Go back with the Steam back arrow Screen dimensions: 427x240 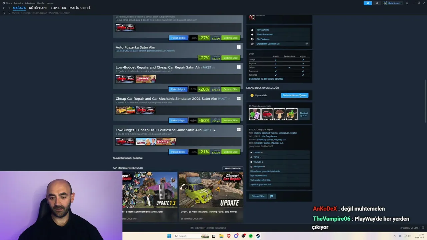pyautogui.click(x=4, y=8)
